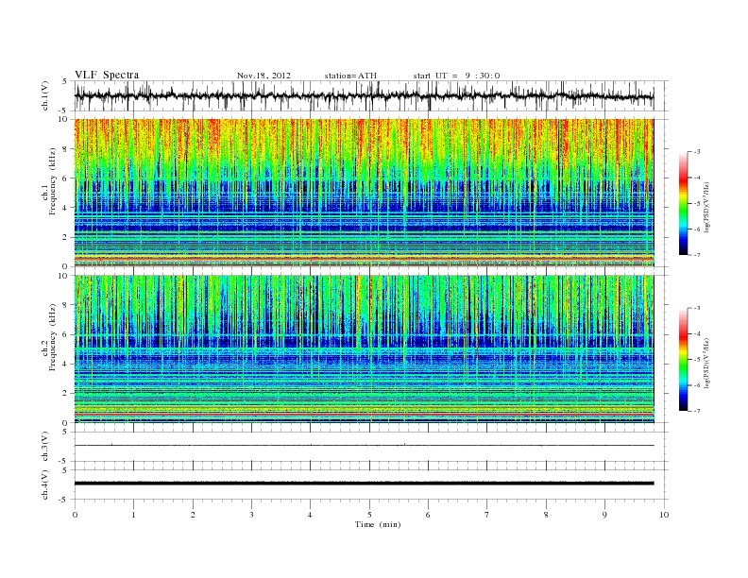The width and height of the screenshot is (748, 578).
Task: Click the "-3" tick on ch.1 colorbar
Action: point(697,152)
